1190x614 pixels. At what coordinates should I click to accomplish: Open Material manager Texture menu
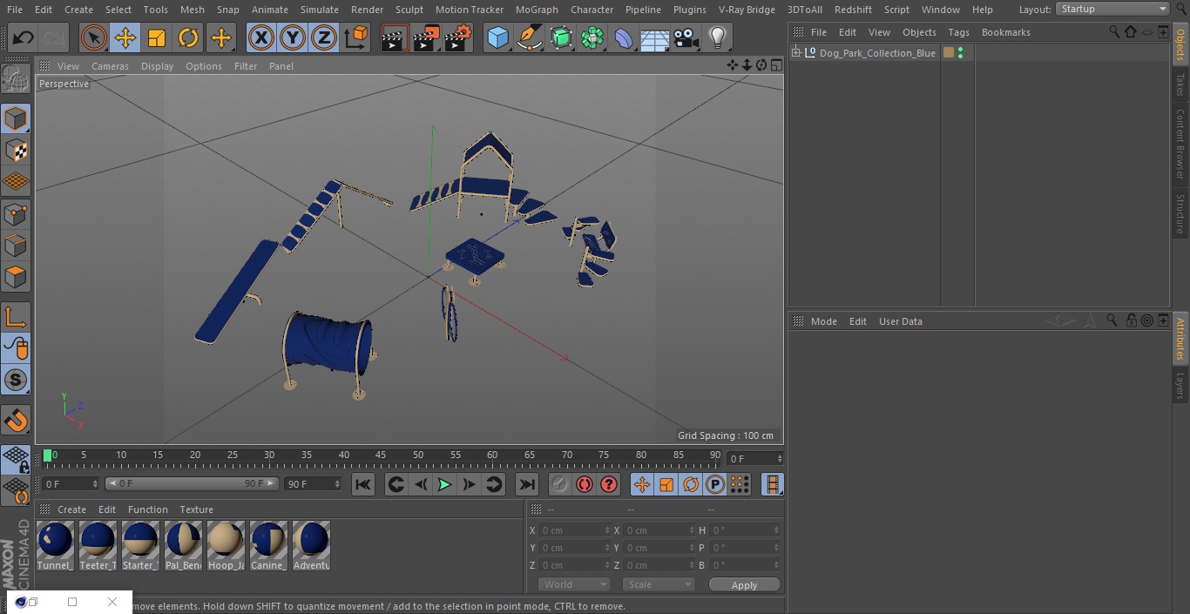(196, 509)
